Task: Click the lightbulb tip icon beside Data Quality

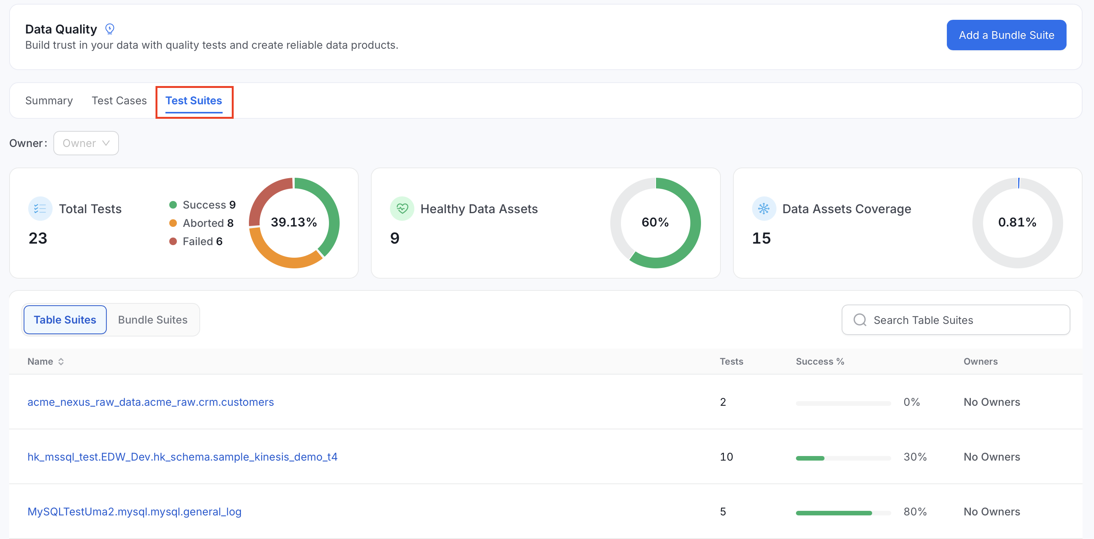Action: click(109, 29)
